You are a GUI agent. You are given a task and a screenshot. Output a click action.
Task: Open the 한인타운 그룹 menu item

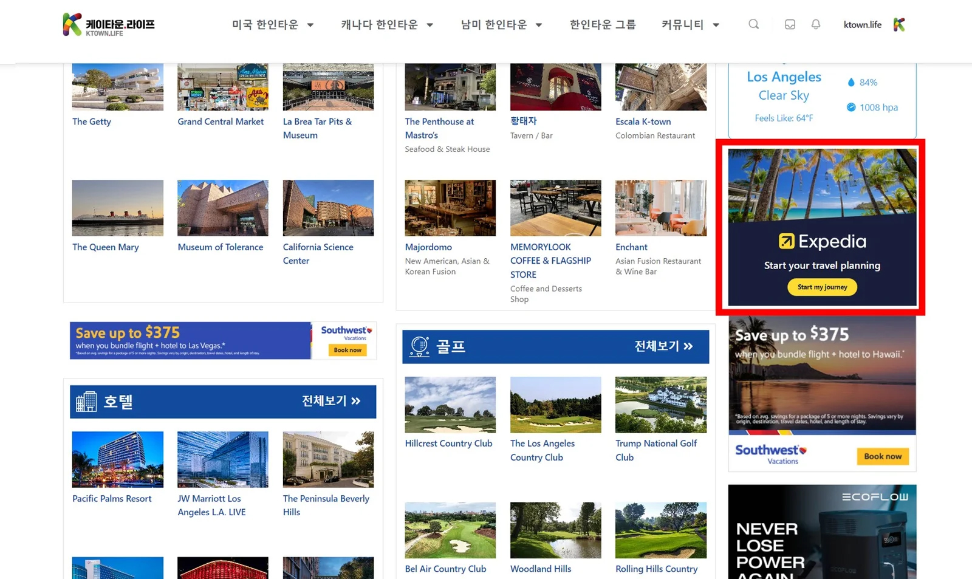(x=602, y=25)
